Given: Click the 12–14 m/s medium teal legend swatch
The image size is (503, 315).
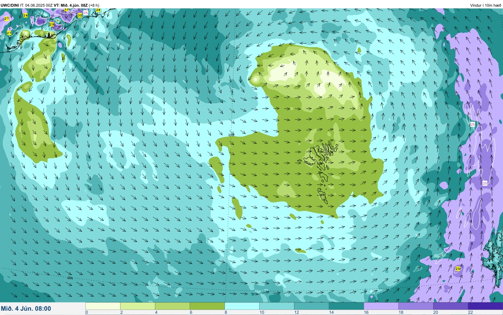Looking at the screenshot, I should [x=312, y=306].
